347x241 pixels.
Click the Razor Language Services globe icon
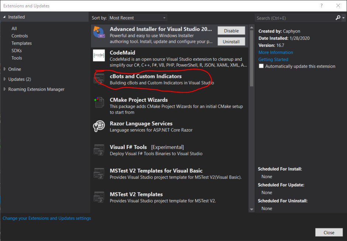pos(99,126)
